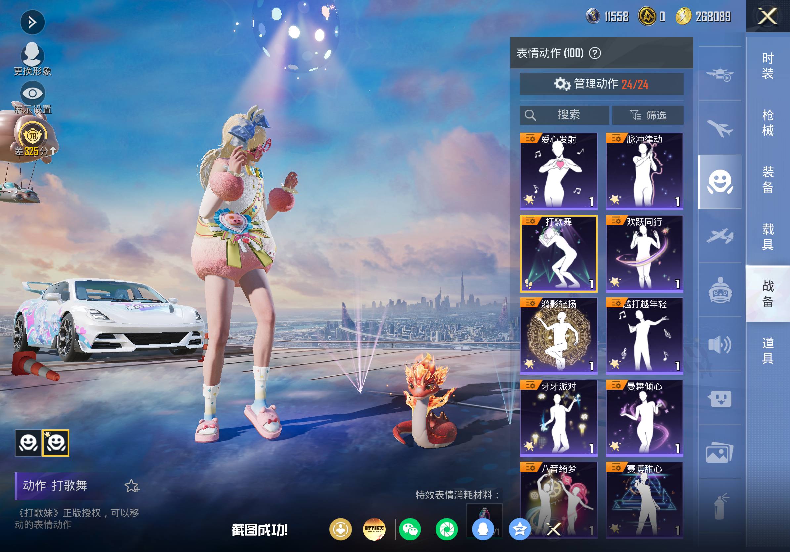Select the 赛博甜心 emote card
This screenshot has height=552, width=790.
[x=644, y=500]
